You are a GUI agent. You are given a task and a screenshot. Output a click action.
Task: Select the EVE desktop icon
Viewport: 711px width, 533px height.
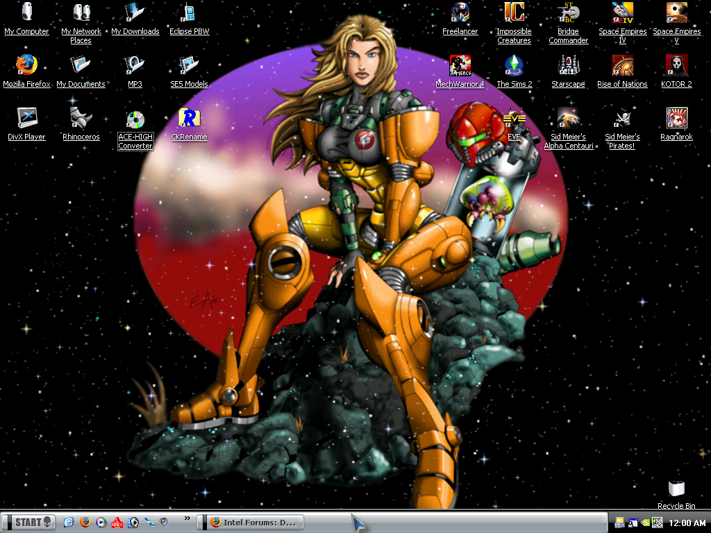(514, 119)
